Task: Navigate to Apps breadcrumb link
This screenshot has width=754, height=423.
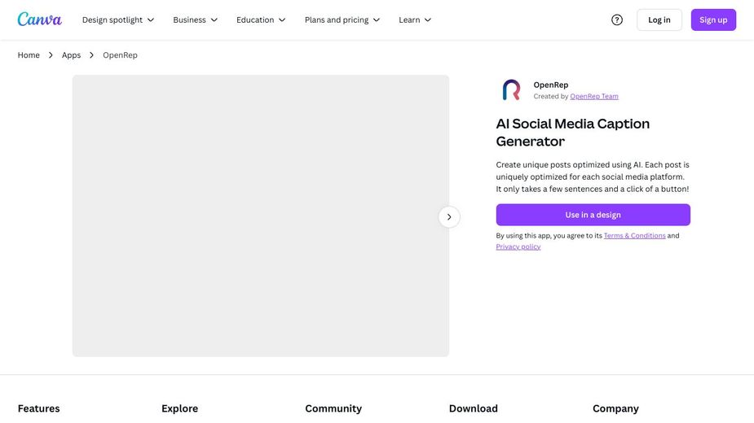Action: (x=71, y=55)
